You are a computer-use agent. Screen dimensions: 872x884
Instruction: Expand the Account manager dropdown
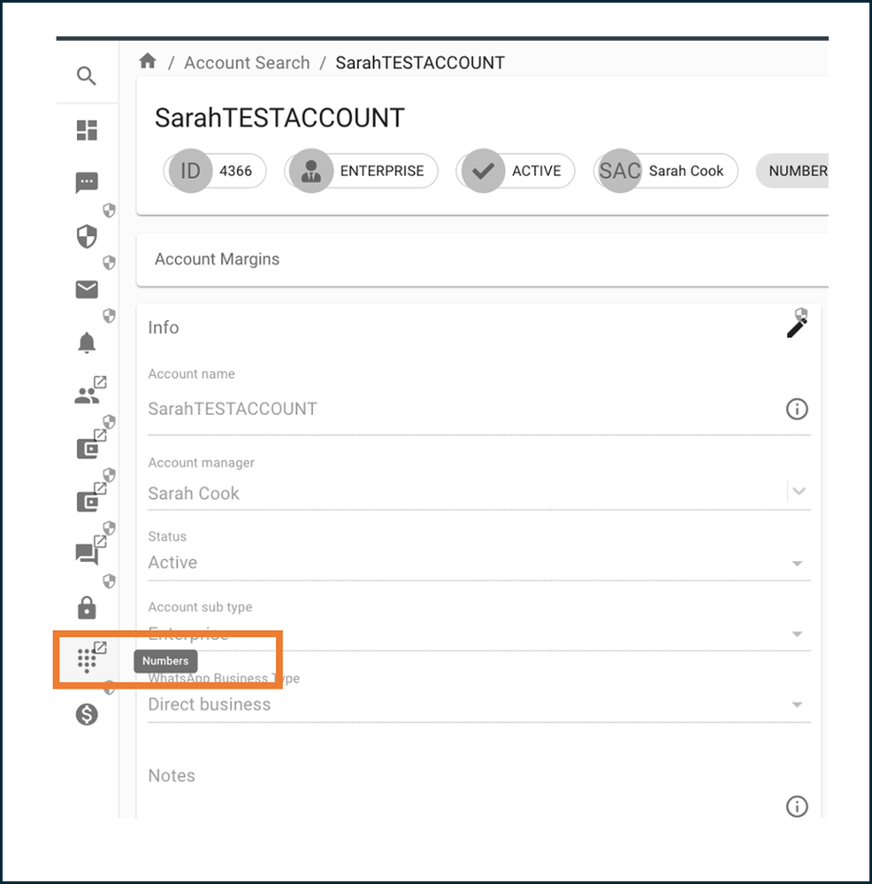799,491
